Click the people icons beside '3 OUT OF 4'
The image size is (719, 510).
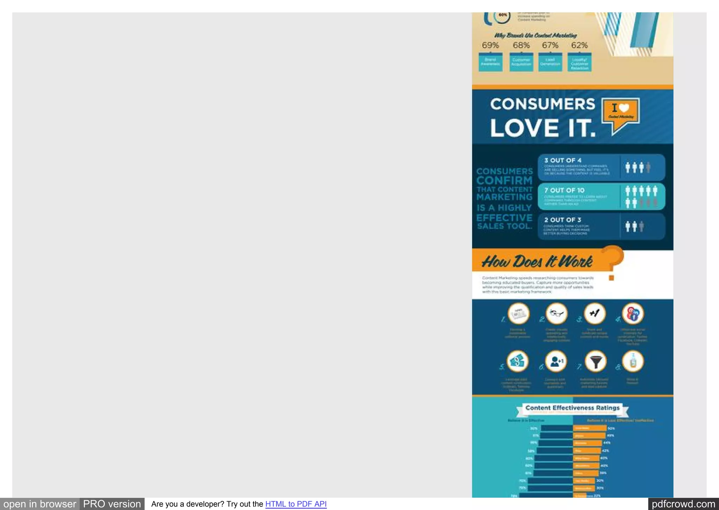tap(638, 167)
